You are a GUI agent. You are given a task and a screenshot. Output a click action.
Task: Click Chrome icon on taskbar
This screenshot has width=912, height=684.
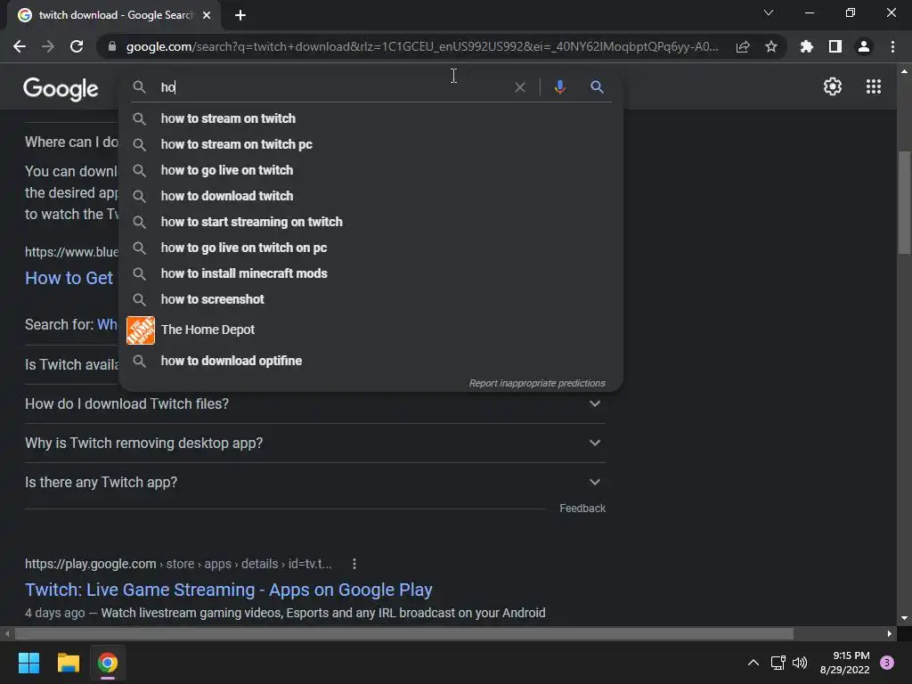[108, 663]
